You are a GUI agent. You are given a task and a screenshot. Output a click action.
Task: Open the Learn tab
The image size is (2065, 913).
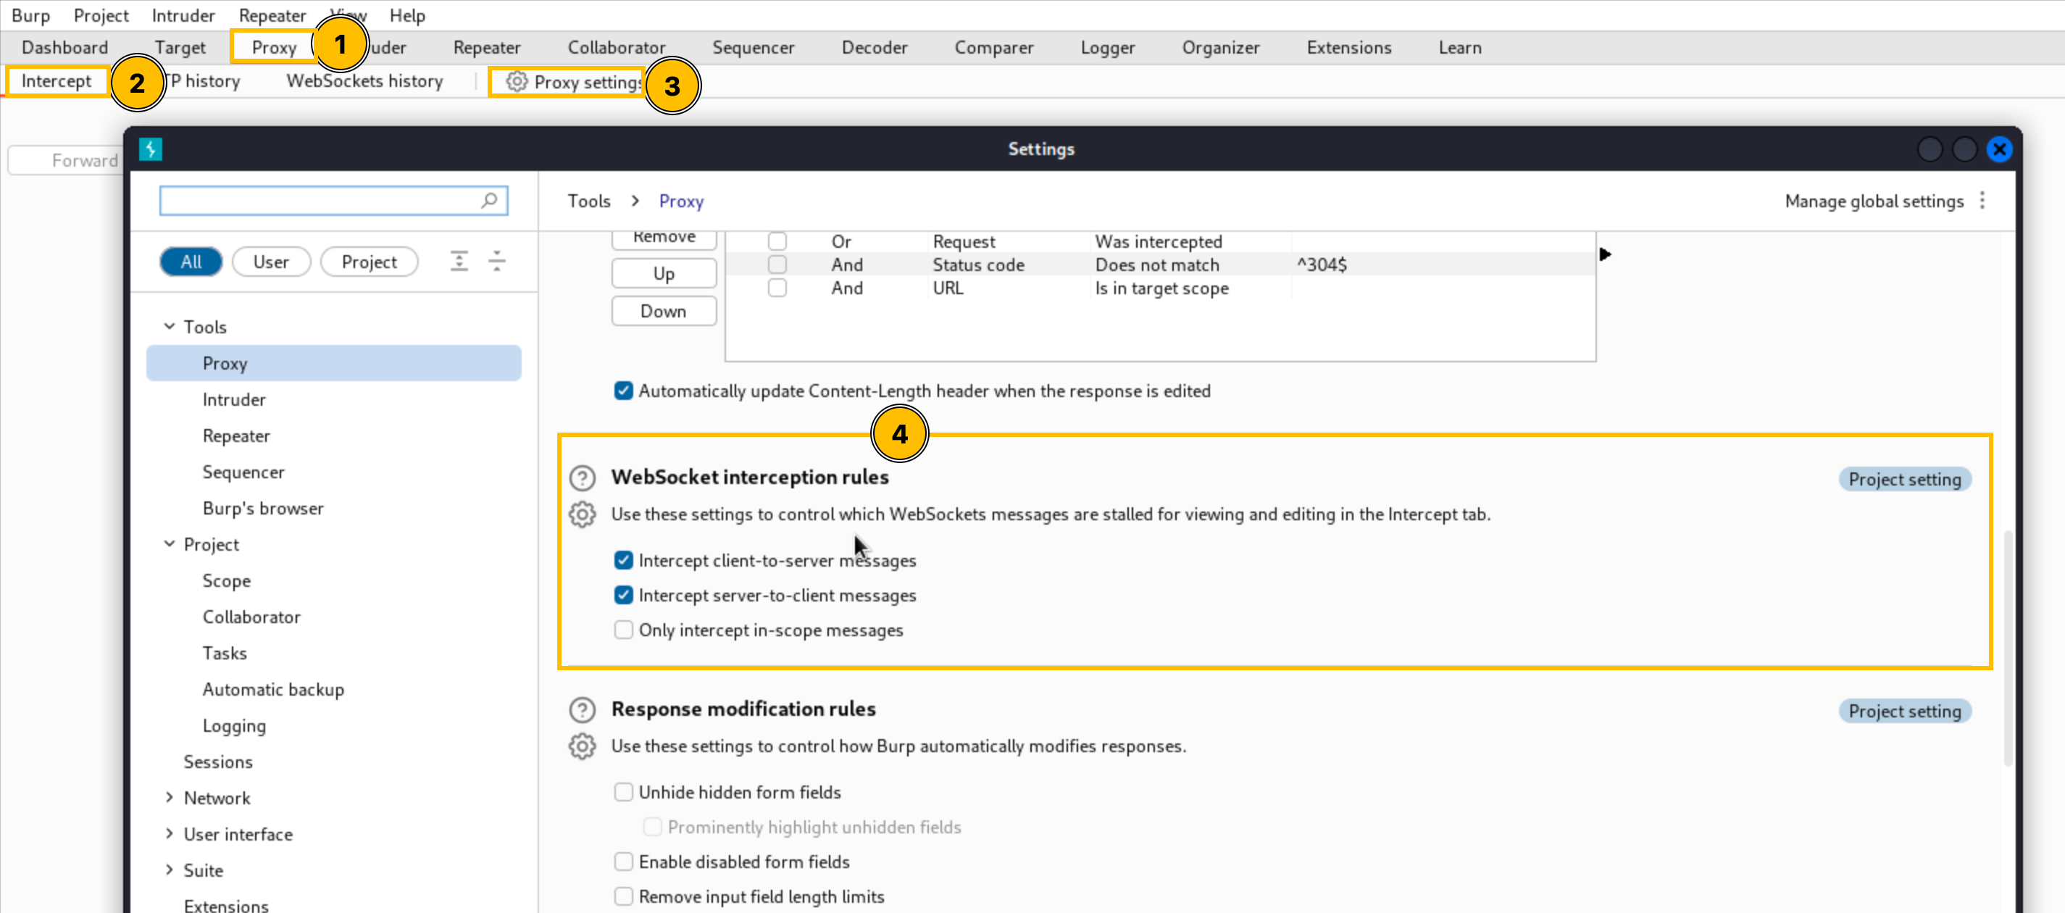[1460, 47]
